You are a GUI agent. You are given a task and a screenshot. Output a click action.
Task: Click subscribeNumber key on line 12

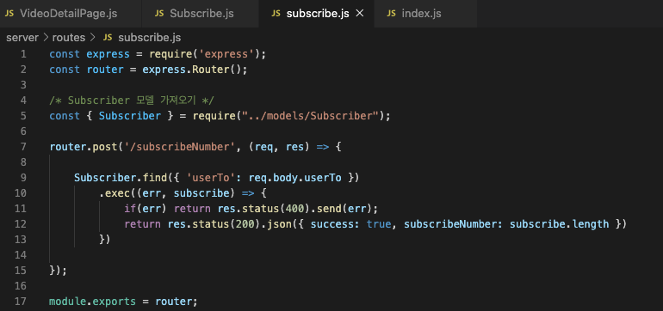pos(451,224)
